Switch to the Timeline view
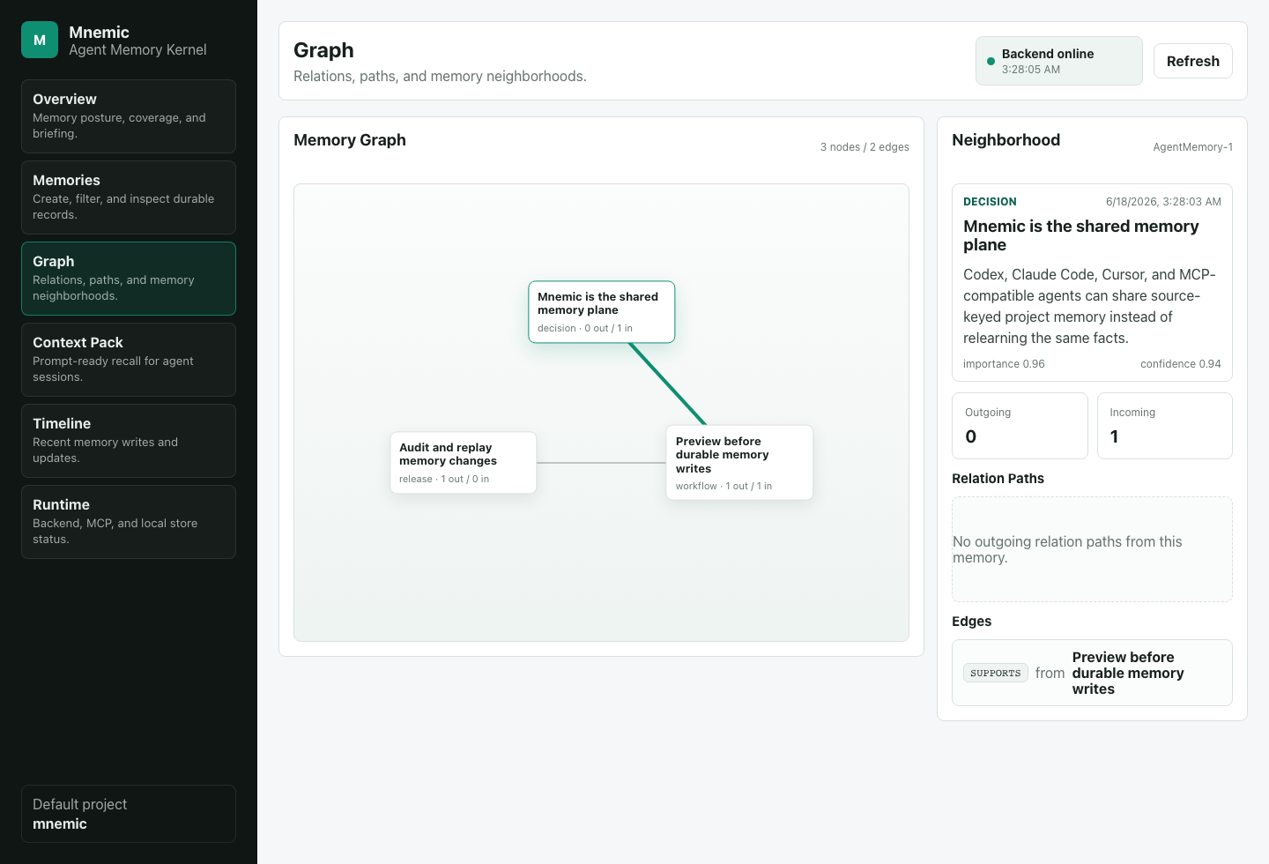The image size is (1269, 864). tap(129, 441)
